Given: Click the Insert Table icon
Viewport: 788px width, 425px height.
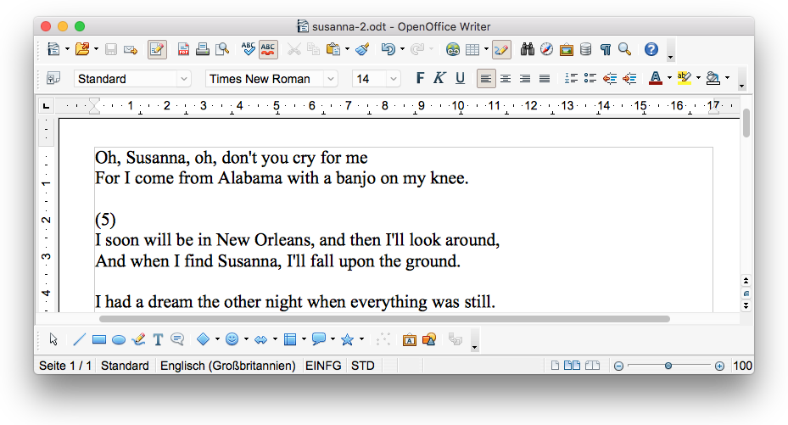Looking at the screenshot, I should tap(472, 49).
